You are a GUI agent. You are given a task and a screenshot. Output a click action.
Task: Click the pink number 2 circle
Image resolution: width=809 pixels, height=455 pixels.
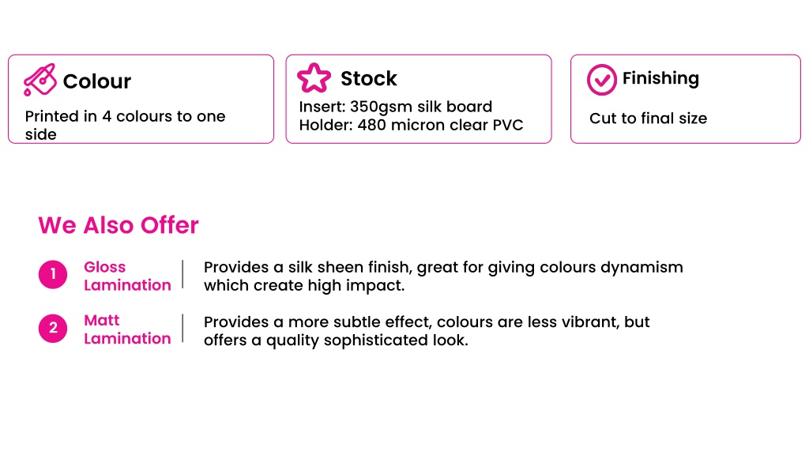tap(53, 328)
